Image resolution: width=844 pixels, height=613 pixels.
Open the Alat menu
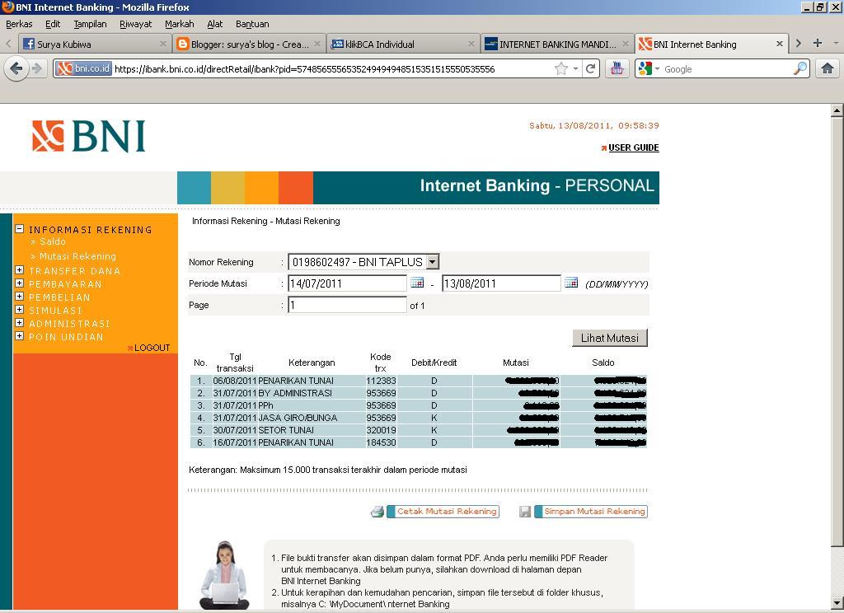[215, 24]
